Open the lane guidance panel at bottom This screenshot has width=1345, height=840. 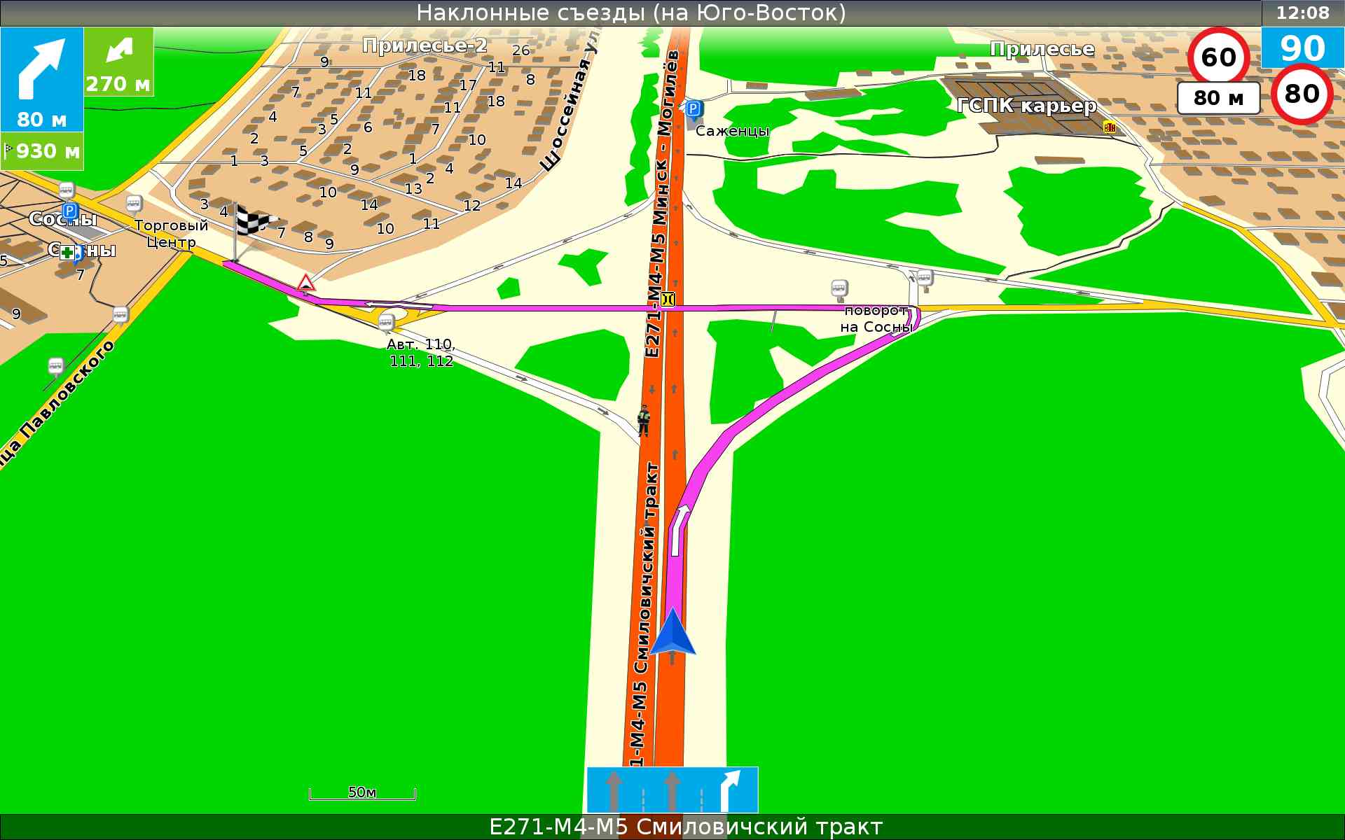(x=672, y=789)
